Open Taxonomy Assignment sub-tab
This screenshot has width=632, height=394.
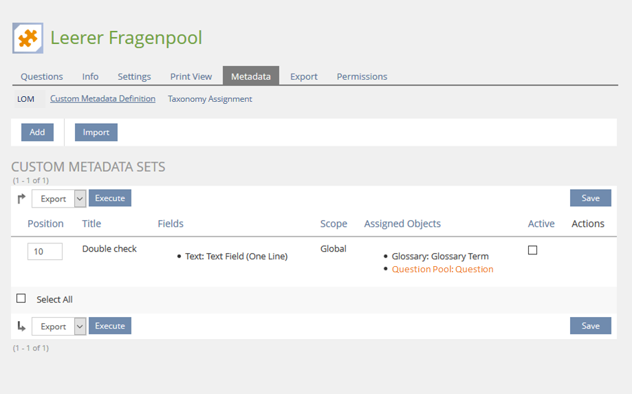point(210,99)
